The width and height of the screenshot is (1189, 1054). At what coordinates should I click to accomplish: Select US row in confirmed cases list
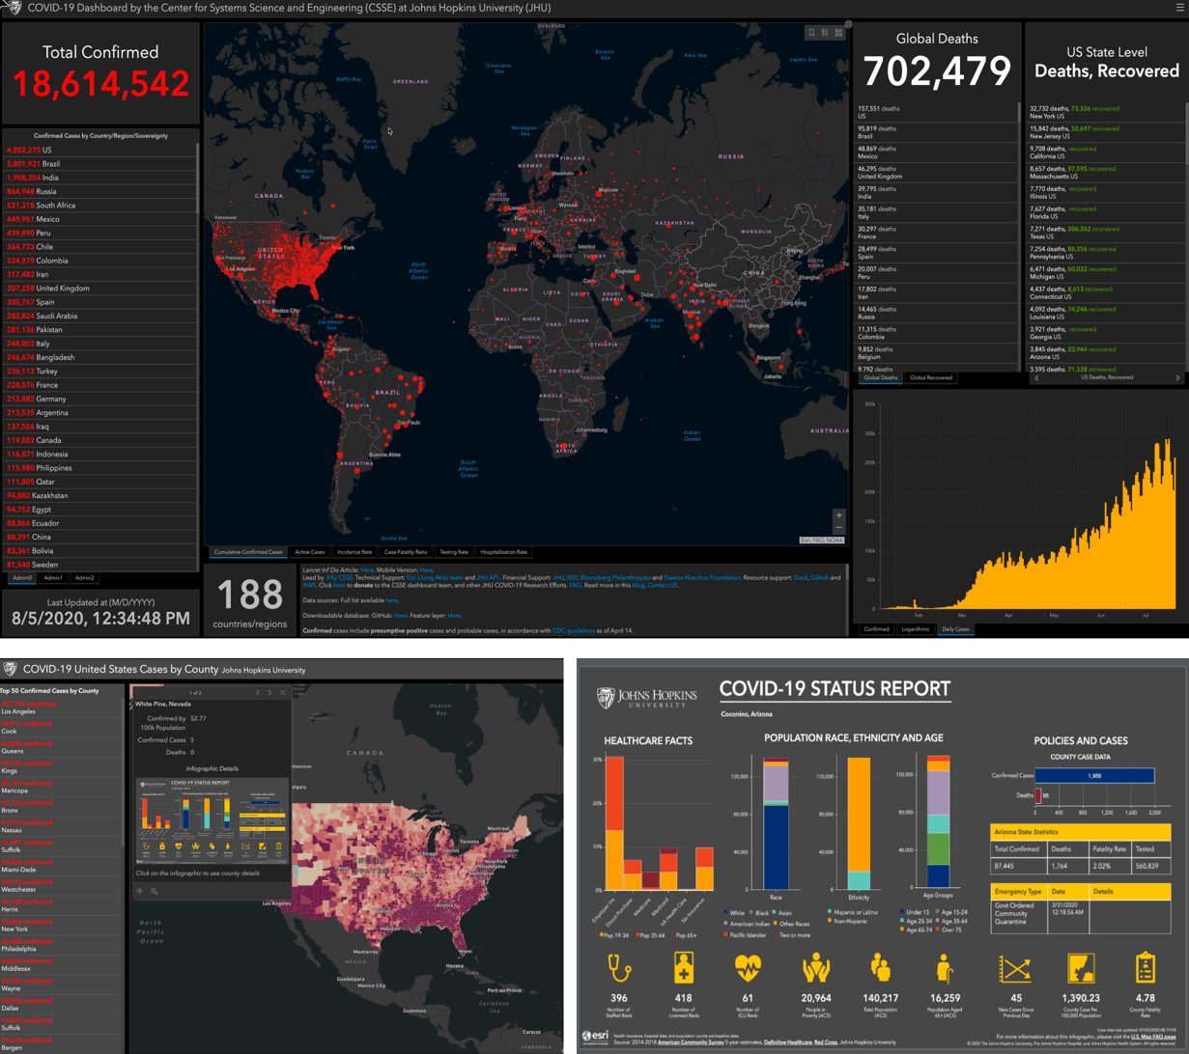pyautogui.click(x=99, y=151)
